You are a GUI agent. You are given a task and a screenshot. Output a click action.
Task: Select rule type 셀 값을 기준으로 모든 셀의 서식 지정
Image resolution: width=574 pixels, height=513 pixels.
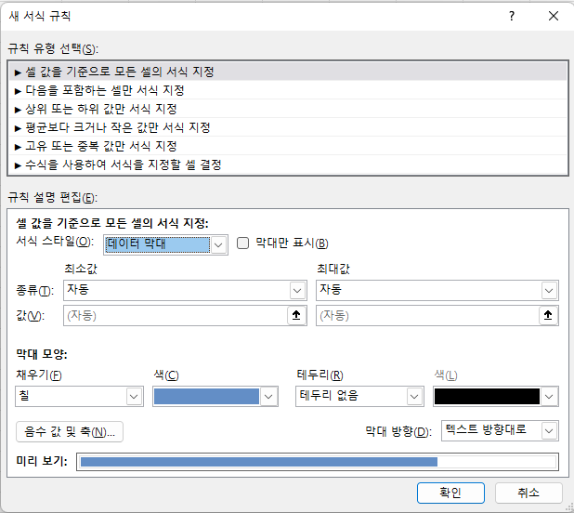coord(288,72)
